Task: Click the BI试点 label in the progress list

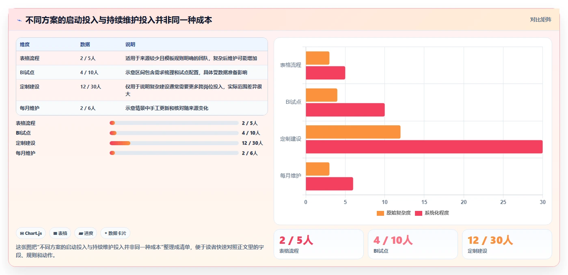Action: (23, 133)
